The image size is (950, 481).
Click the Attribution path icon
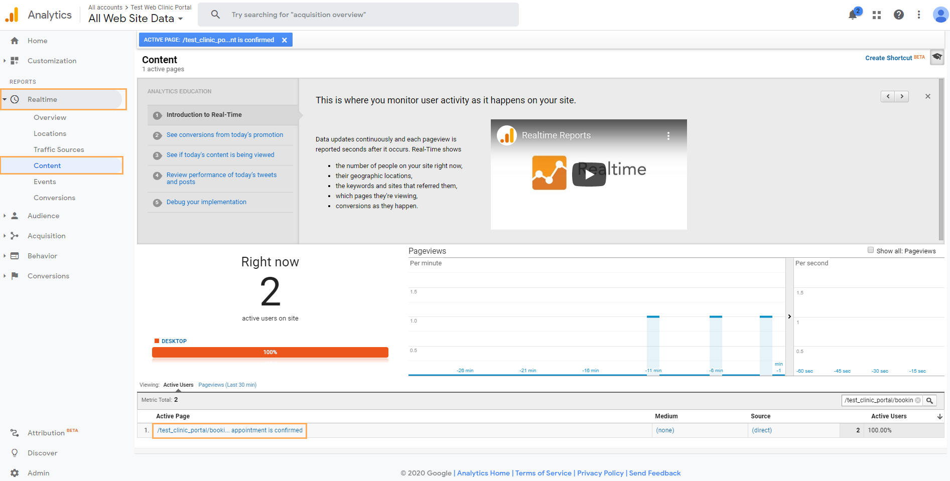click(x=15, y=433)
